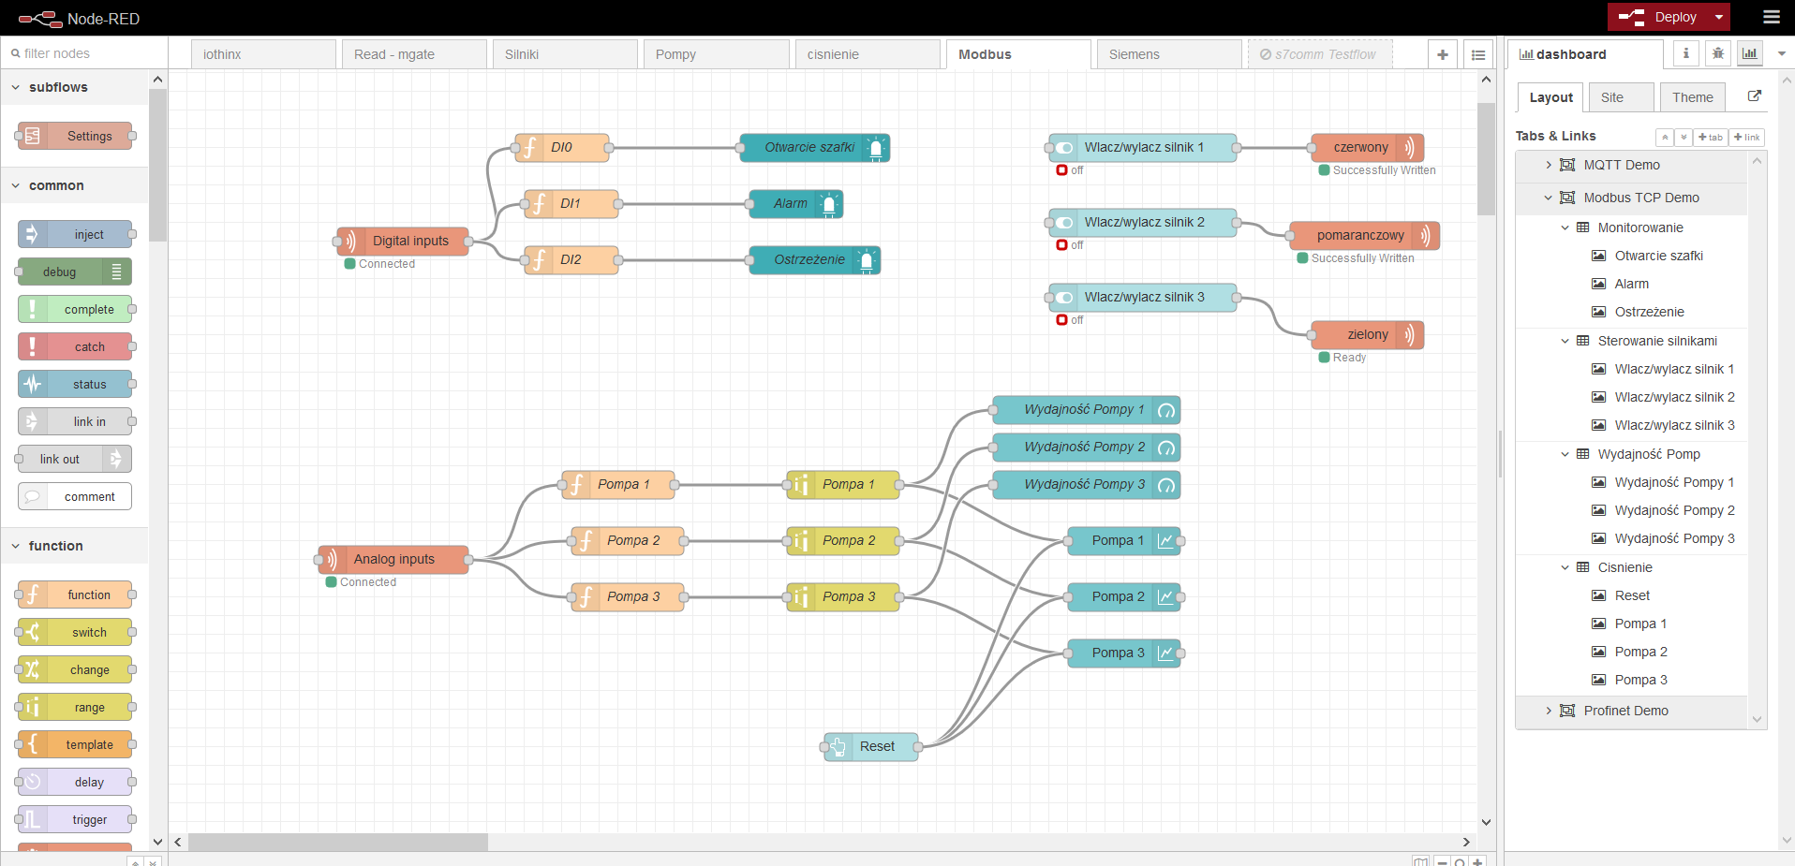Expand the Profinet Demo tab
This screenshot has width=1795, height=866.
pos(1549,711)
